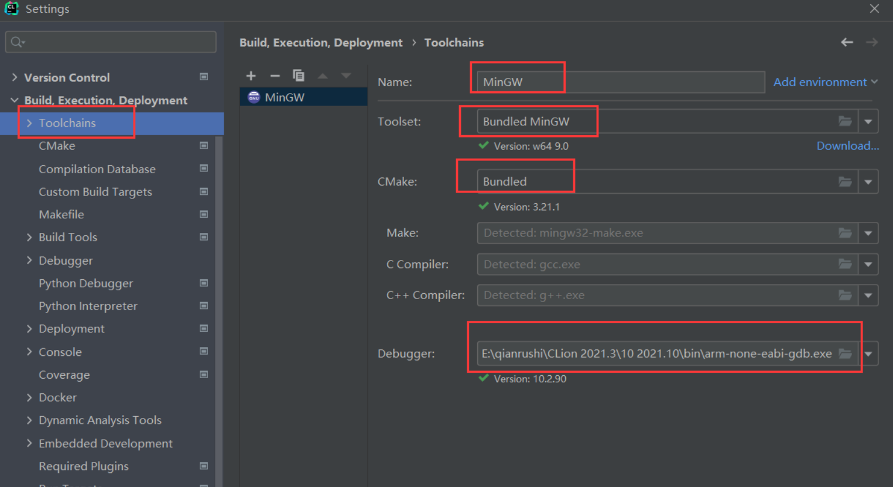Click the Make path field
Image resolution: width=893 pixels, height=487 pixels.
pyautogui.click(x=667, y=233)
